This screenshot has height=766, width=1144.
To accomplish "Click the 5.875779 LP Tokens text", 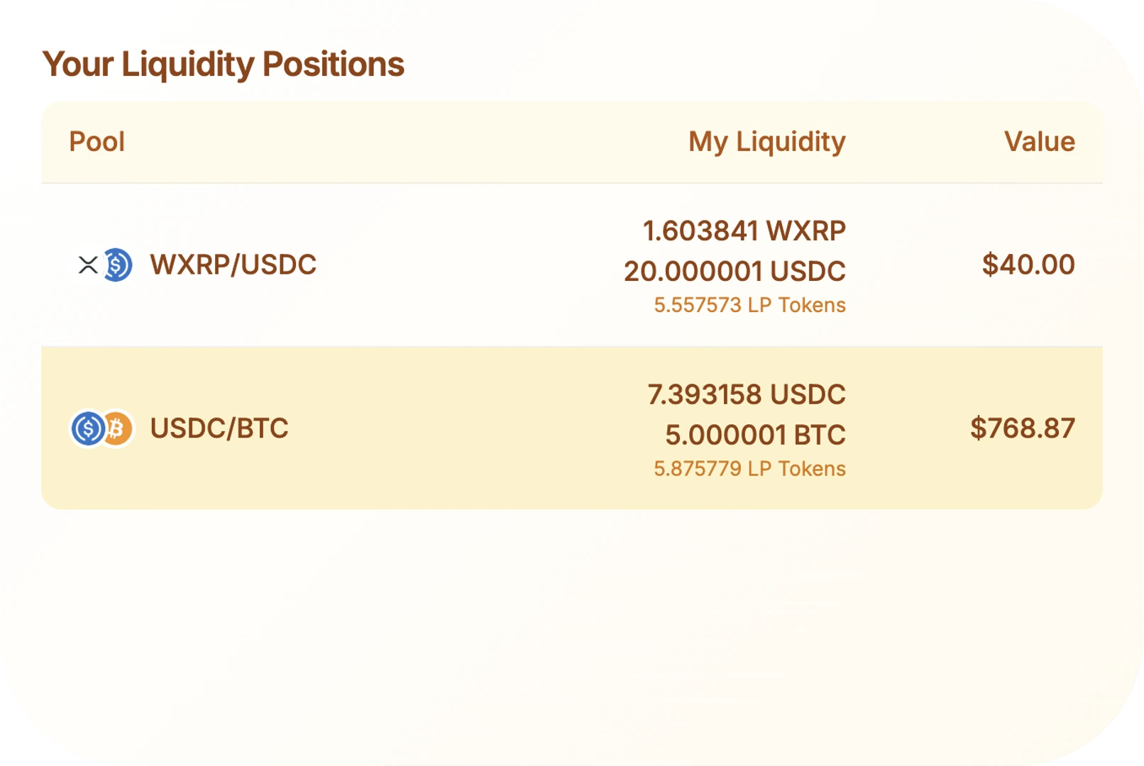I will click(749, 469).
